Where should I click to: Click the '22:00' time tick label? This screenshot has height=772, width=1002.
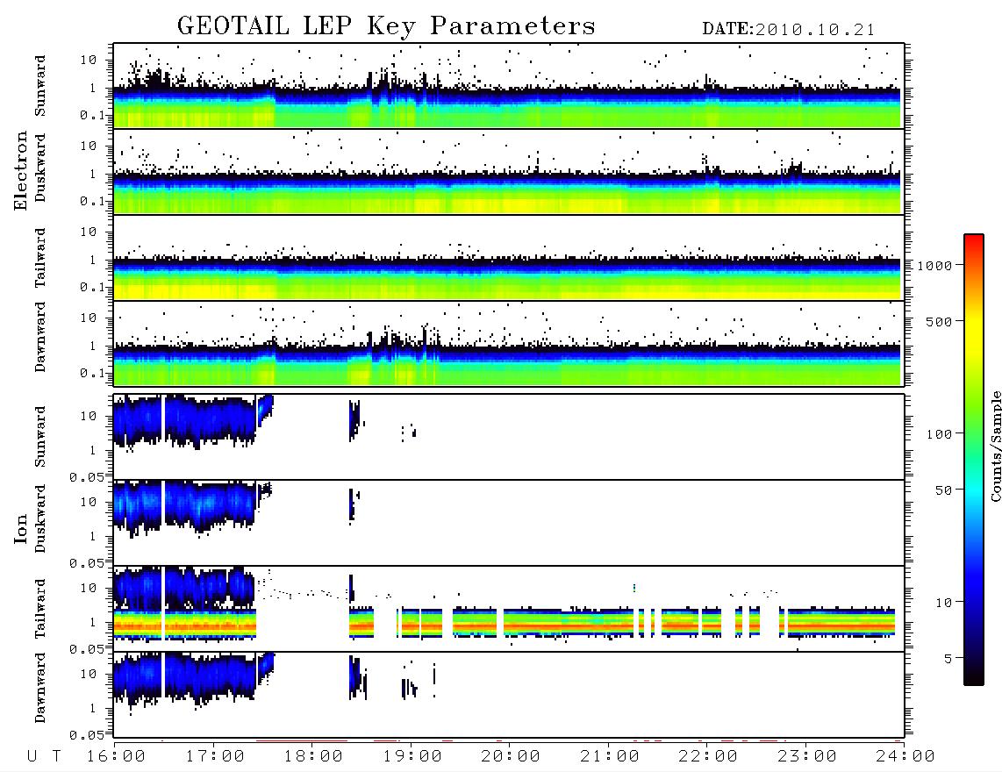[708, 757]
